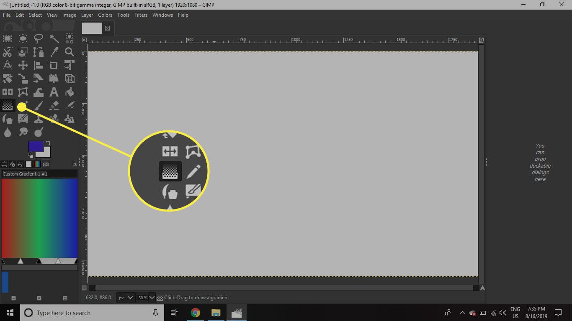Switch to the Gradients dock tab
The height and width of the screenshot is (321, 572).
pos(37,164)
